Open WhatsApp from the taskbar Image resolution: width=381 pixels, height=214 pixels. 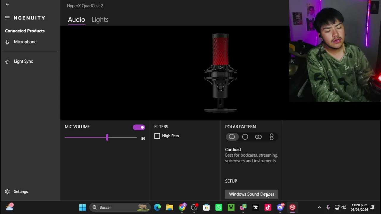point(219,207)
